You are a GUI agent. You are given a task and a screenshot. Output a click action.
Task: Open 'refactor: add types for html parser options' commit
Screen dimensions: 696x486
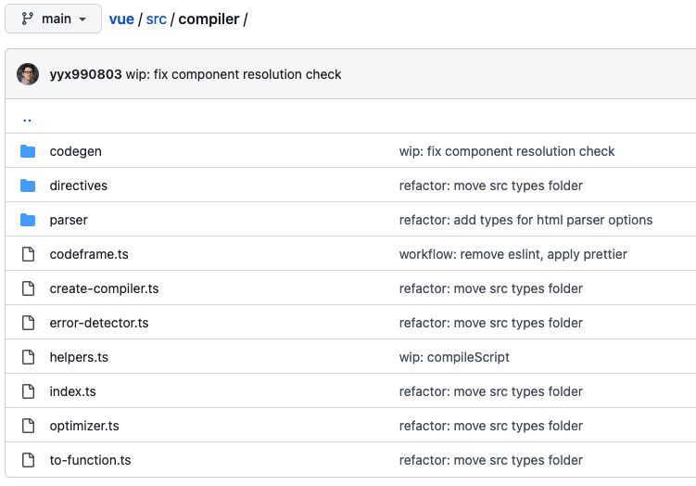pos(525,220)
